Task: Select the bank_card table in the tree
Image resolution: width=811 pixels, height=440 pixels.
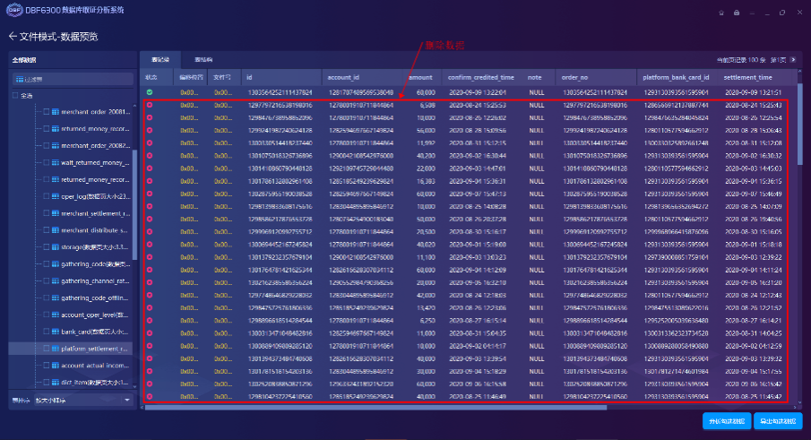Action: pyautogui.click(x=96, y=332)
